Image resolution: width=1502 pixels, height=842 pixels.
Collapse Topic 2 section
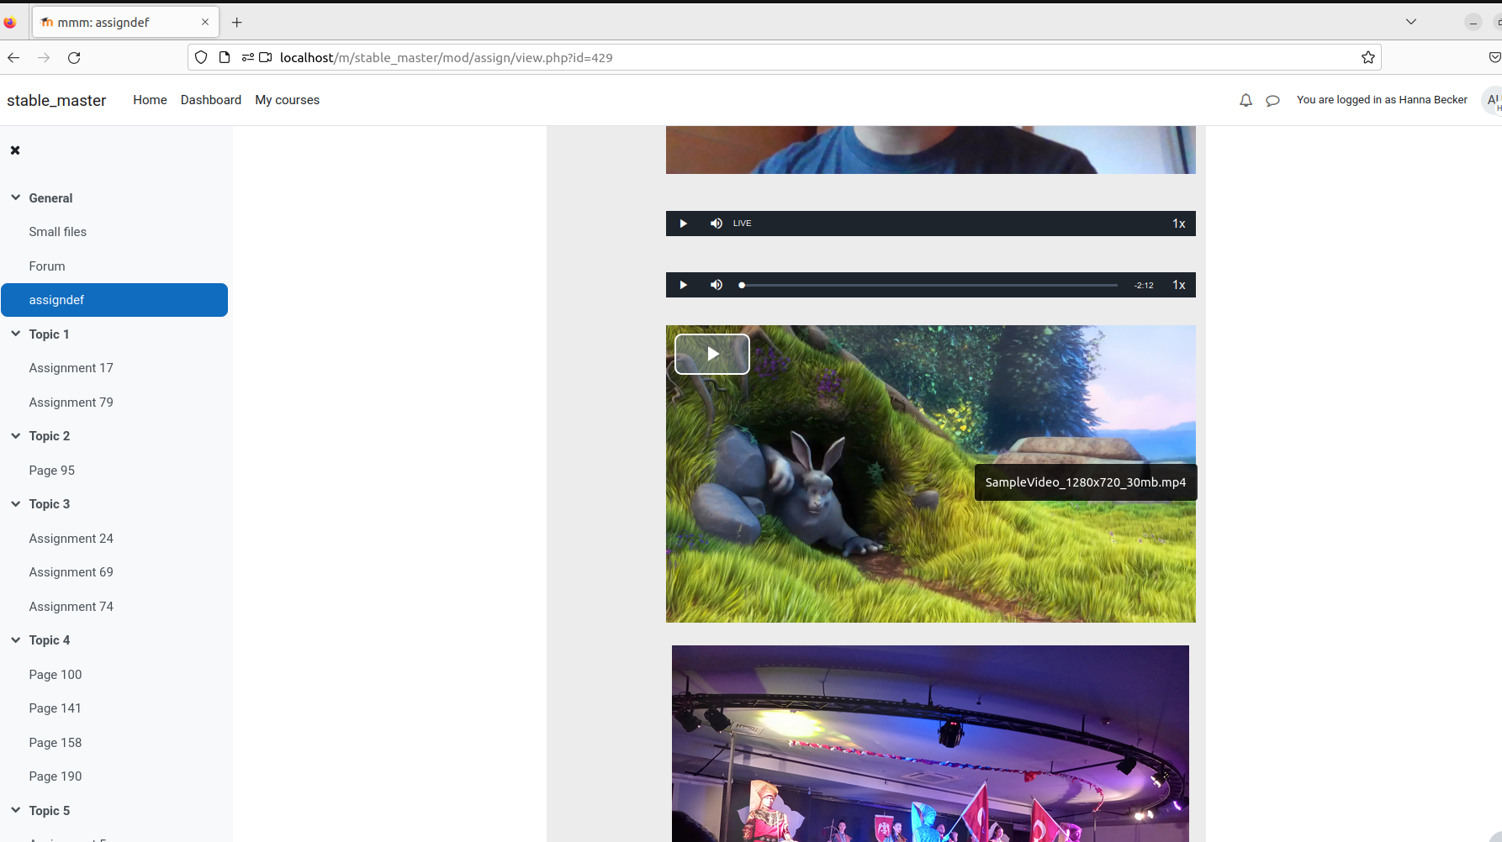[x=15, y=435]
